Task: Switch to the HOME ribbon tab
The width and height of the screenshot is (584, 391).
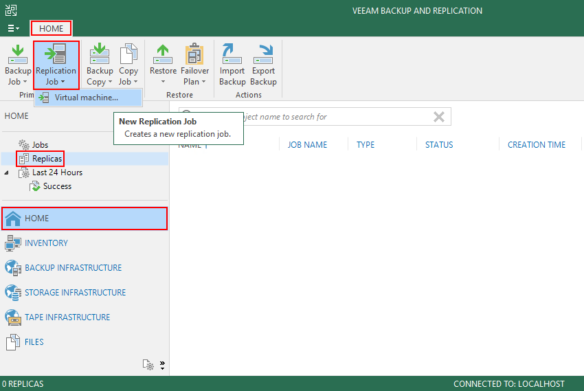Action: pos(51,28)
